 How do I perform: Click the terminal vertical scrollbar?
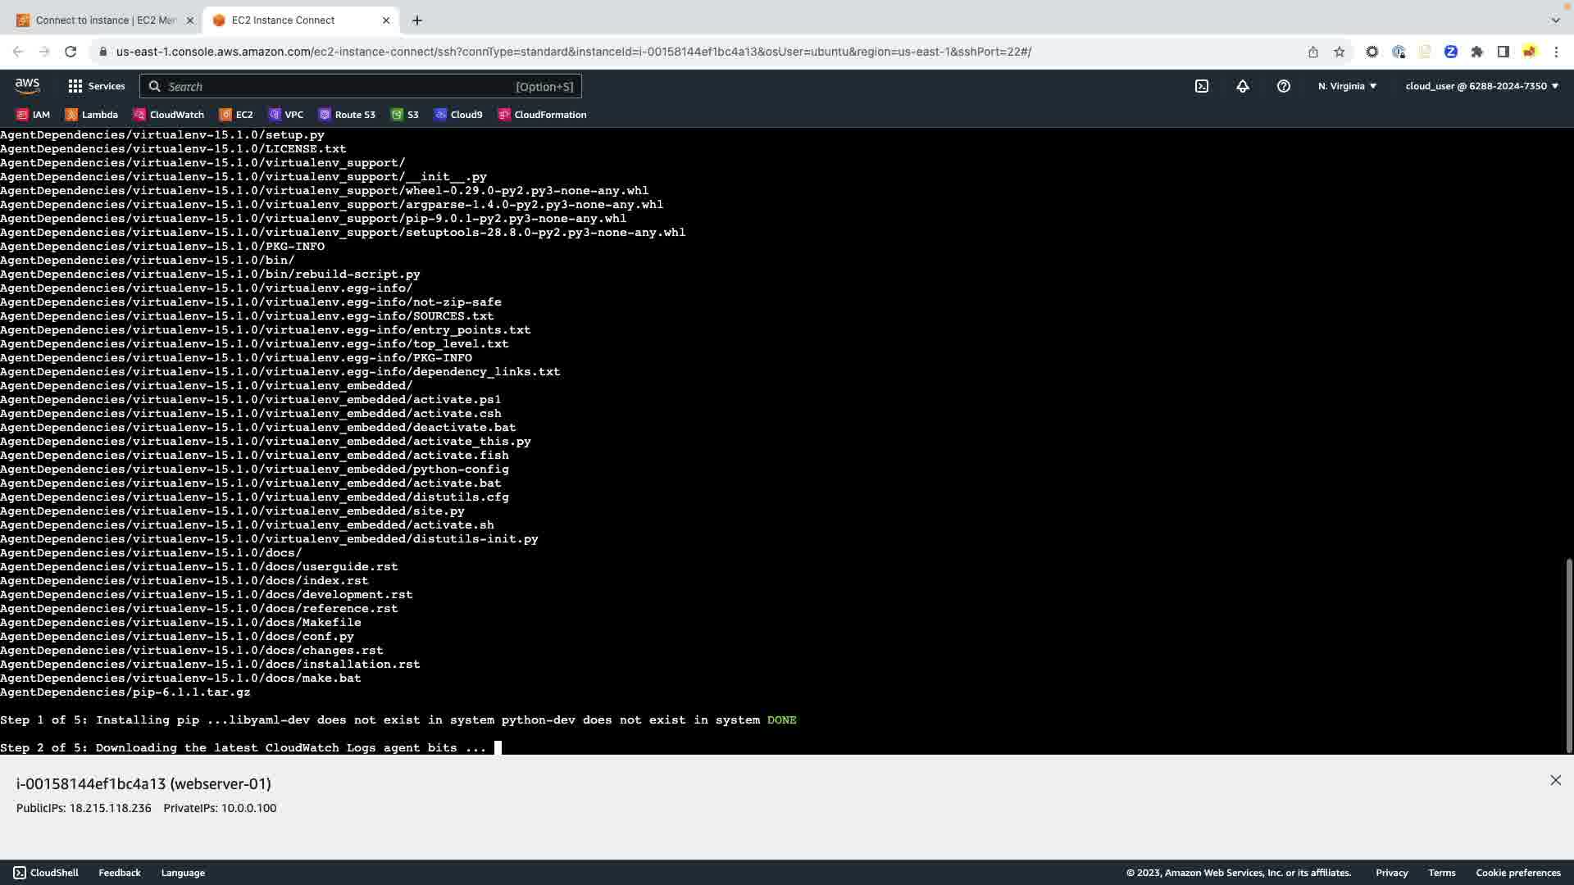point(1568,656)
